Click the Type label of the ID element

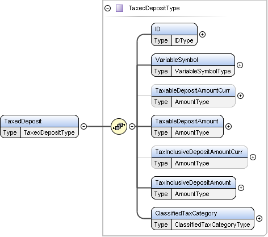[x=161, y=40]
